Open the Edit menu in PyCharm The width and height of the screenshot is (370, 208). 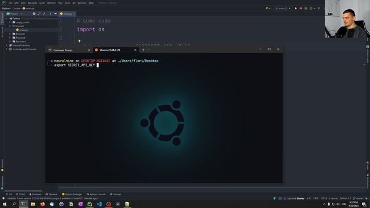[x=17, y=3]
